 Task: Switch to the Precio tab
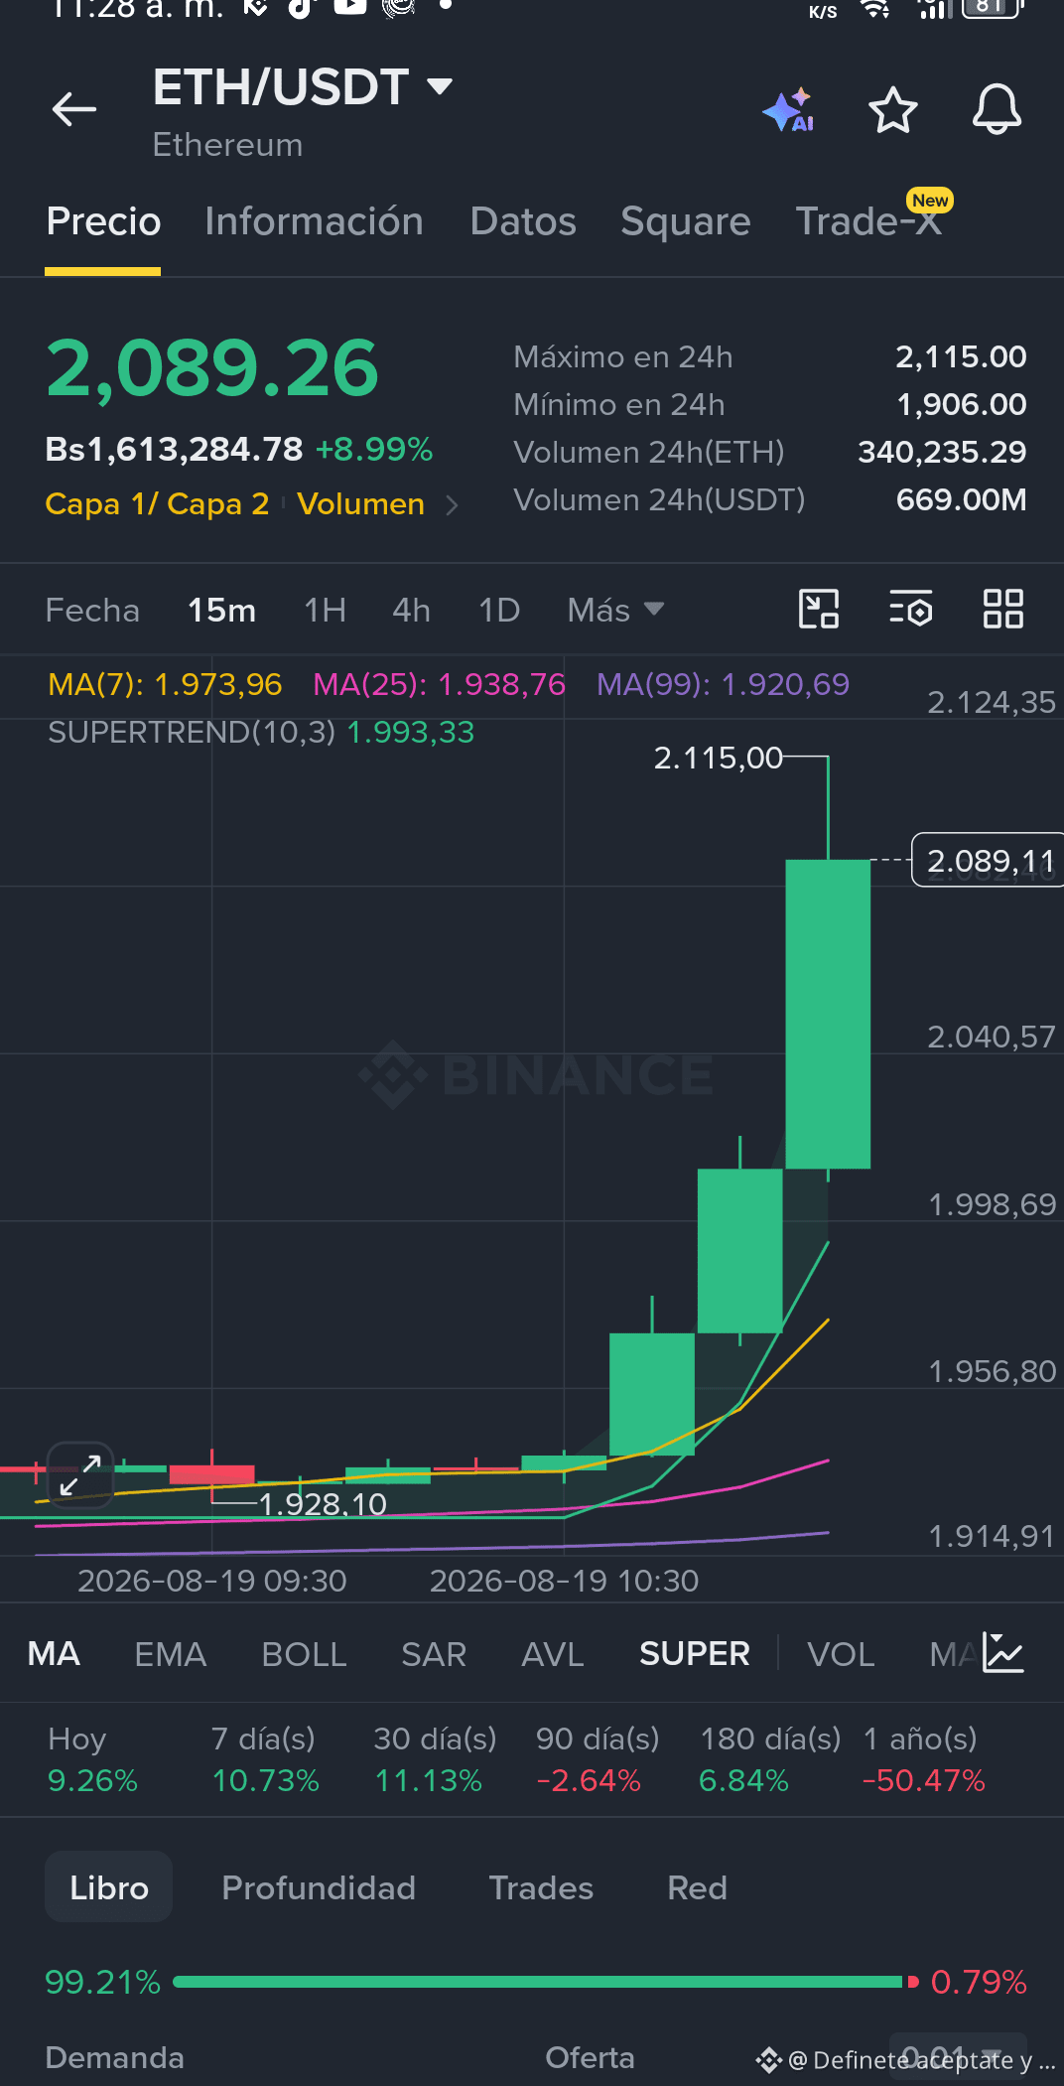[x=103, y=221]
